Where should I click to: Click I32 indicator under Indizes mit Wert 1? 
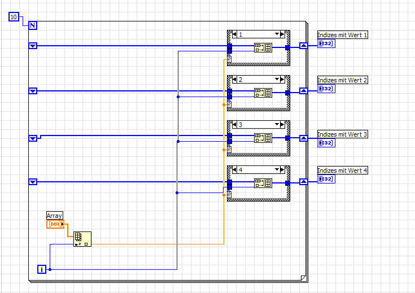point(326,43)
